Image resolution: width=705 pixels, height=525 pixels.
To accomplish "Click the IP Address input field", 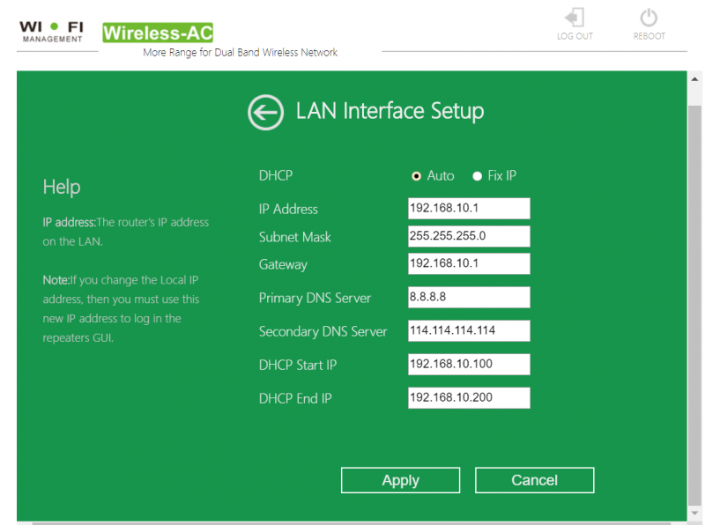I will point(469,209).
